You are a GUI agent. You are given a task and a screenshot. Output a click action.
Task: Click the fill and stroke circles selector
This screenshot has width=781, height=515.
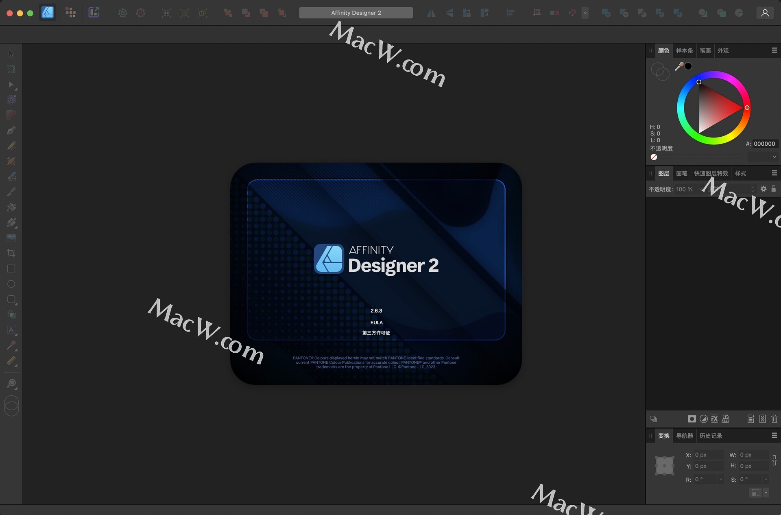(x=660, y=72)
